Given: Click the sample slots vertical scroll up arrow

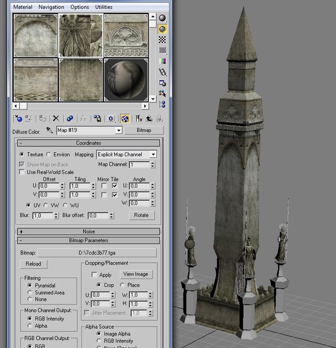Looking at the screenshot, I should point(153,17).
